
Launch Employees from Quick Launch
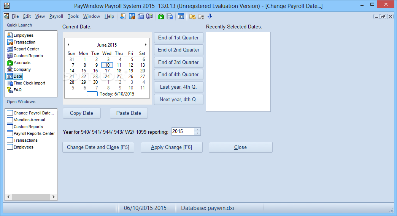click(x=20, y=35)
